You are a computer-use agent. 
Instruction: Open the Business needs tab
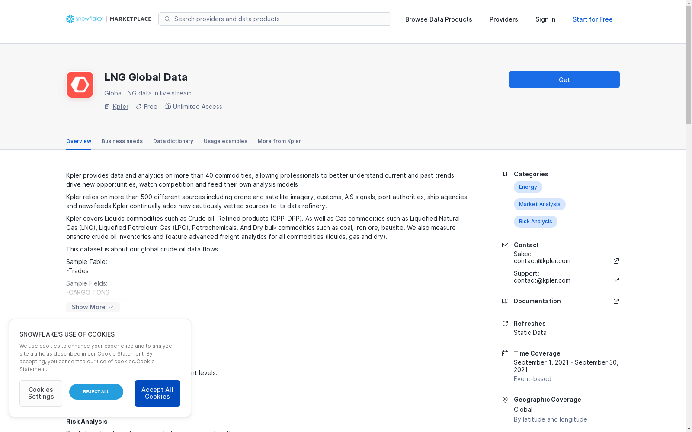click(x=122, y=141)
